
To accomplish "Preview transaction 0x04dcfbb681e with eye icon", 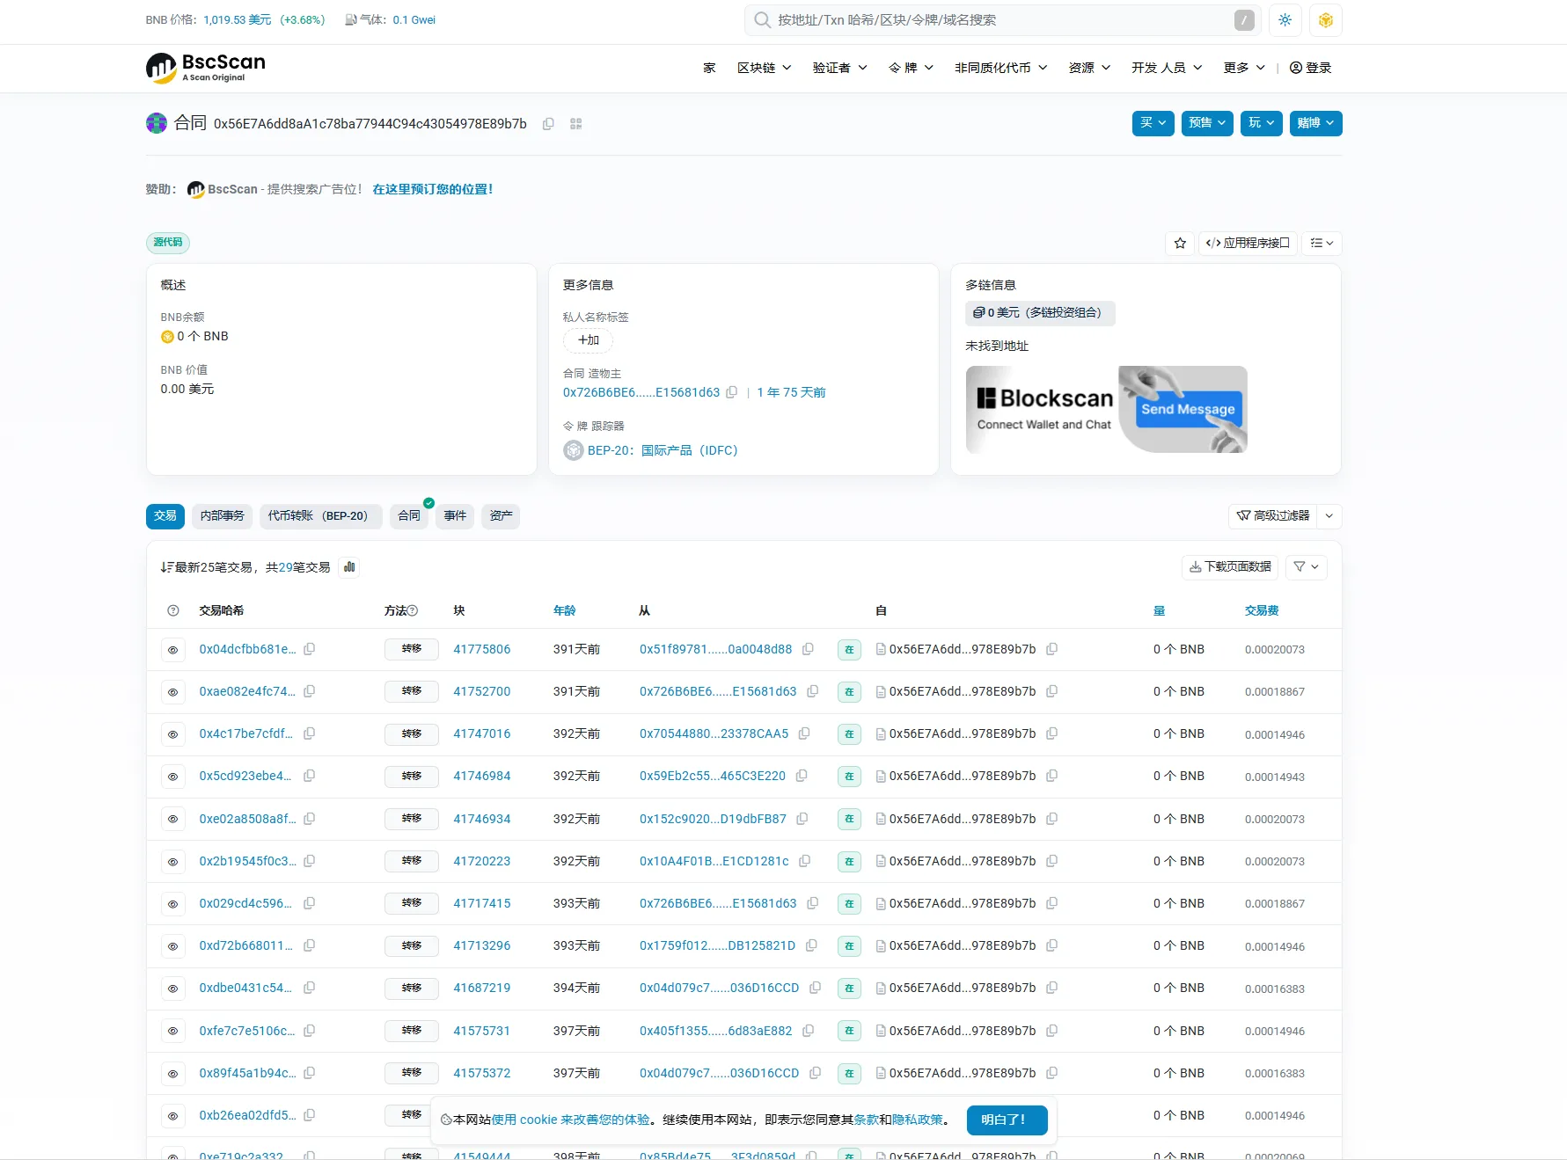I will (x=173, y=650).
